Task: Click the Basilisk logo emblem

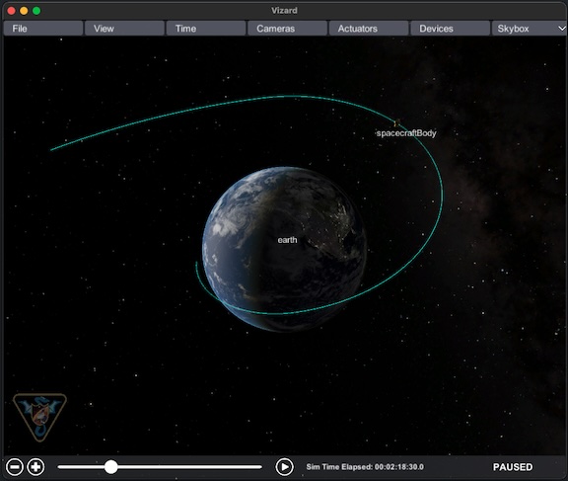Action: [x=39, y=417]
